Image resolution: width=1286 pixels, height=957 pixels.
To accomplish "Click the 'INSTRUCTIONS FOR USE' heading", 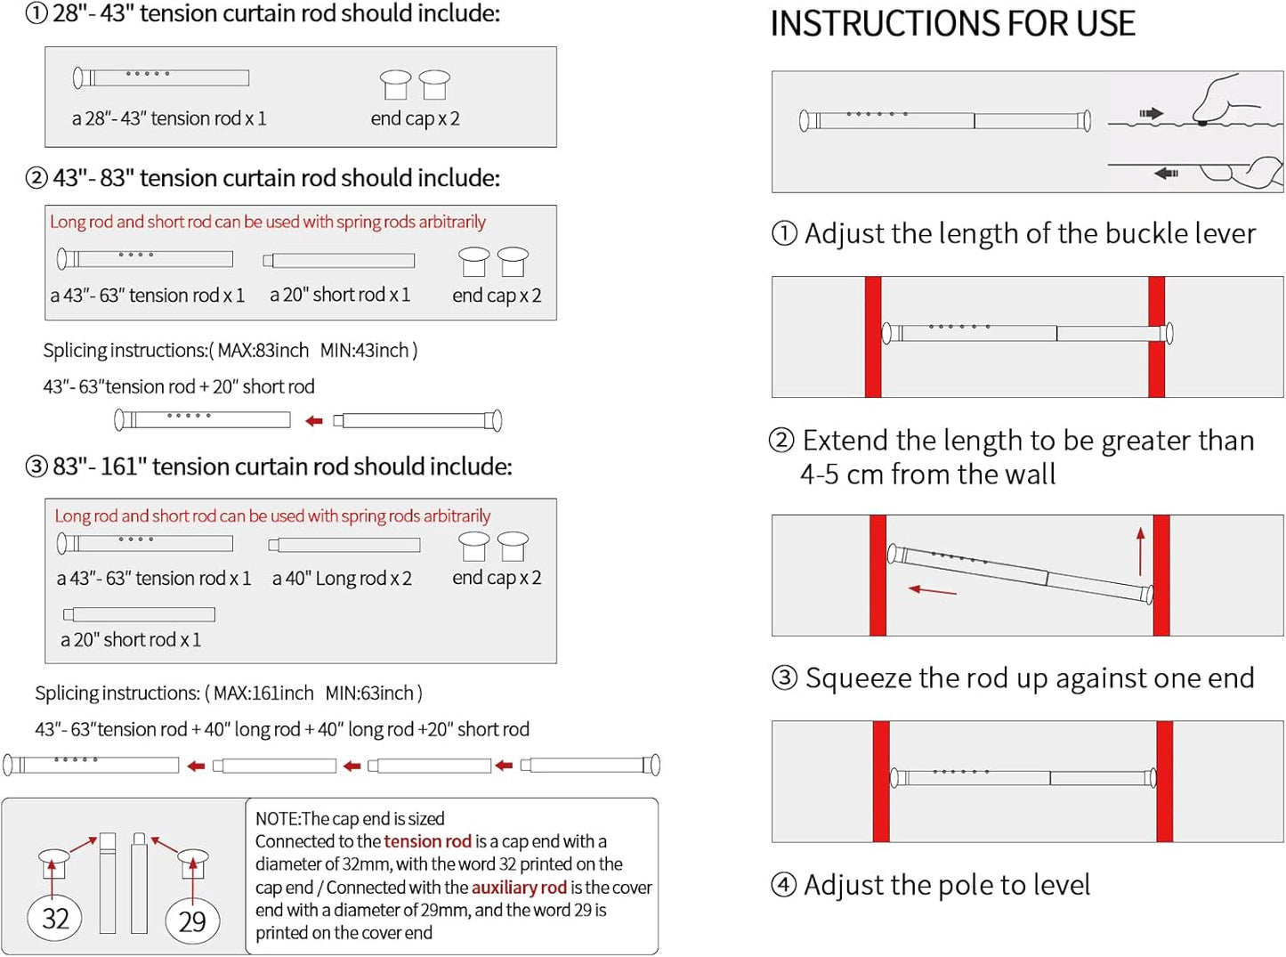I will pos(952,23).
